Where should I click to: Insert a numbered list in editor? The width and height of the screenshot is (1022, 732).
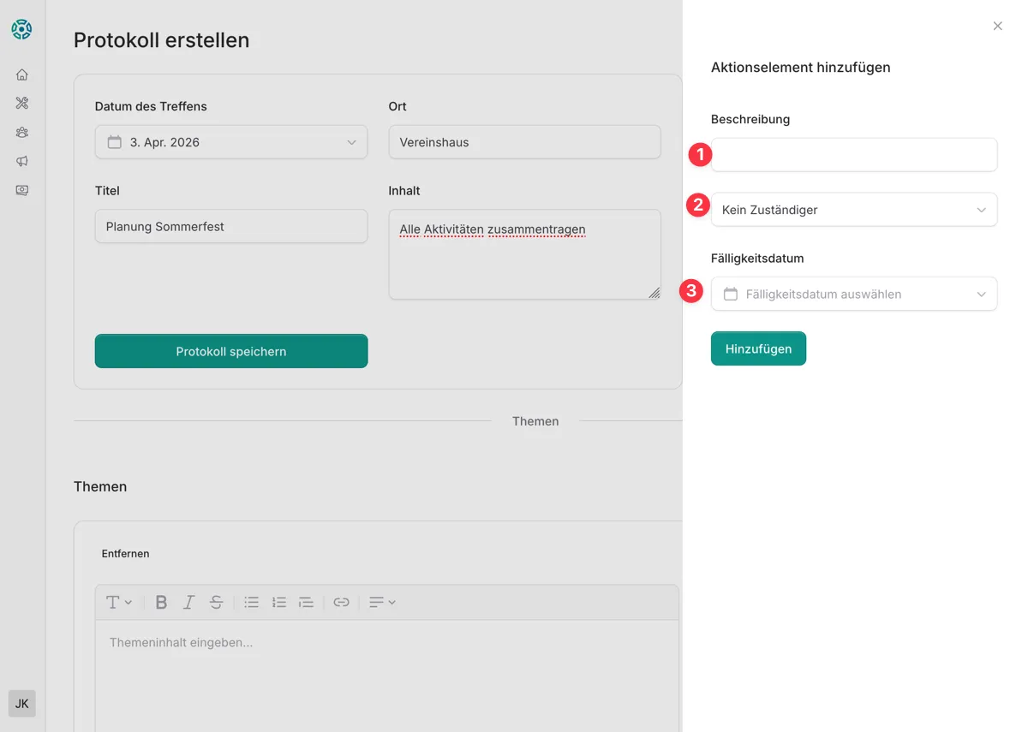pos(278,603)
